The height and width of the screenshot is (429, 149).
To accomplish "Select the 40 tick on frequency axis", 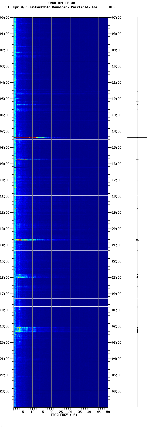I will pos(89,412).
